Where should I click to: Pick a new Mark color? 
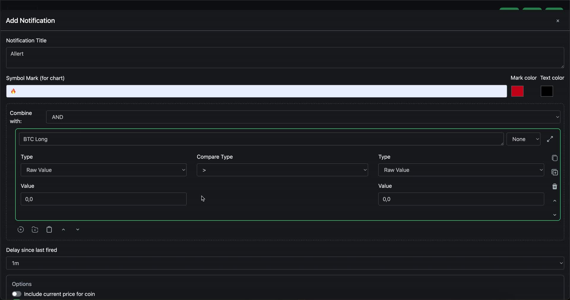pos(517,91)
